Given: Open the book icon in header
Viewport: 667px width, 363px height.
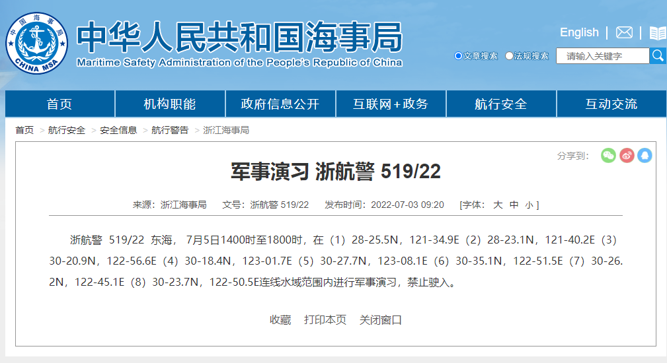Looking at the screenshot, I should [x=658, y=33].
